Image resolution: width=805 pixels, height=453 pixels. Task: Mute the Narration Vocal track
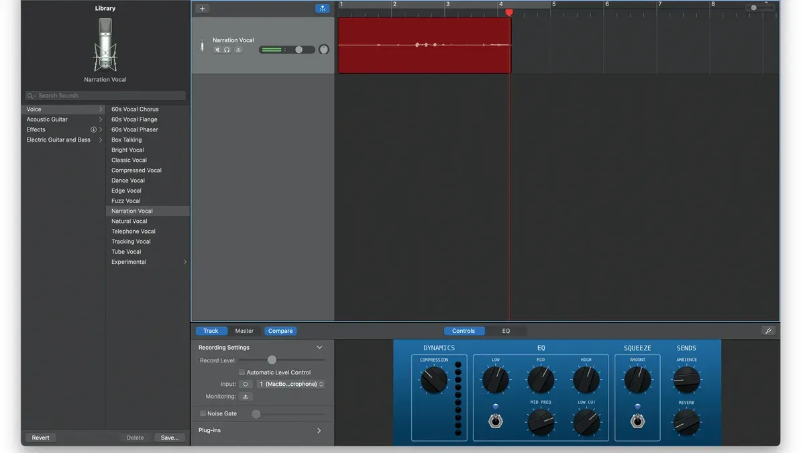coord(217,50)
